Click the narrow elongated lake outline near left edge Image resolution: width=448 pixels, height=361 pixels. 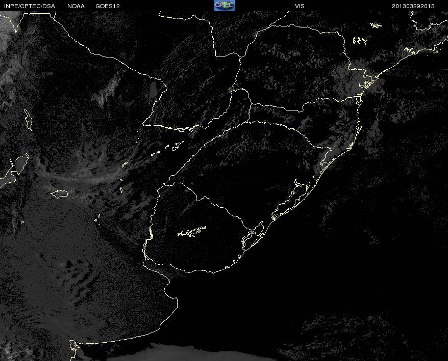point(28,120)
